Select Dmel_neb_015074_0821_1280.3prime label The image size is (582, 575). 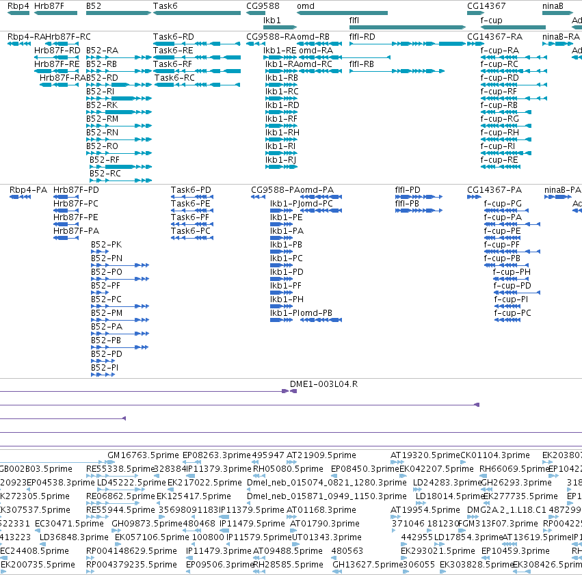[327, 483]
